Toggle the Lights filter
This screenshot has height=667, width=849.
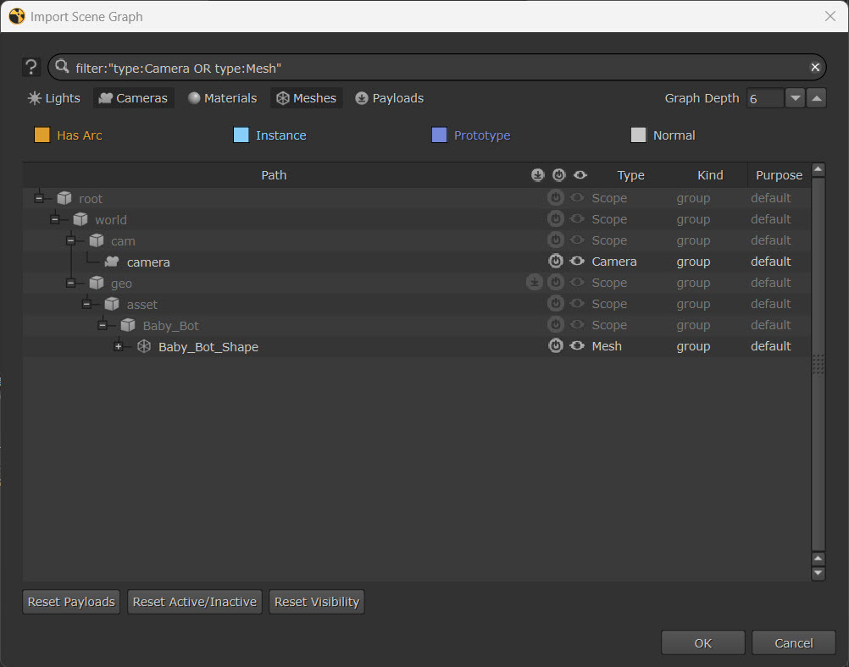click(x=54, y=98)
